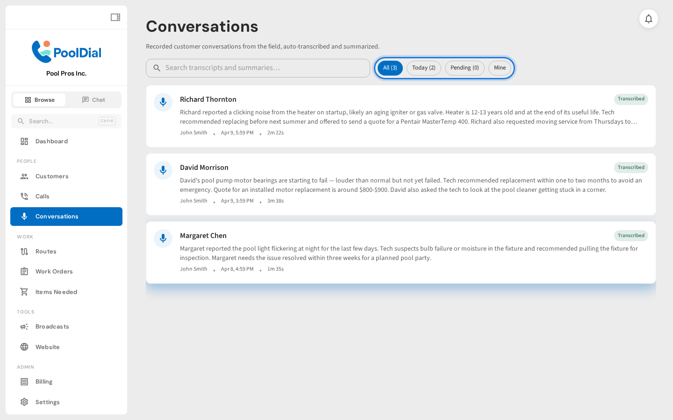
Task: Click the Calls phone icon
Action: point(24,196)
